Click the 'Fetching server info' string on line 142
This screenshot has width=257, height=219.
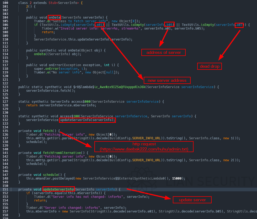[64, 157]
